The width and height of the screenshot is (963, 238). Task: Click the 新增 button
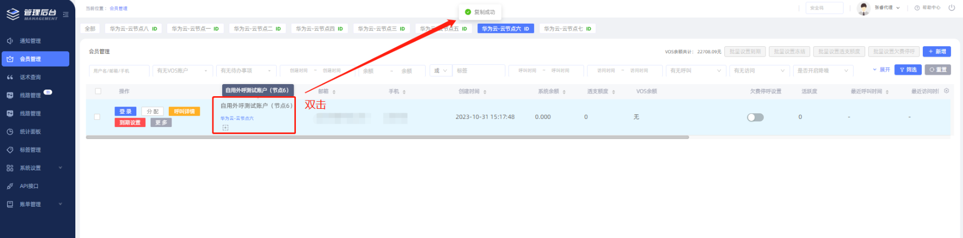tap(937, 51)
